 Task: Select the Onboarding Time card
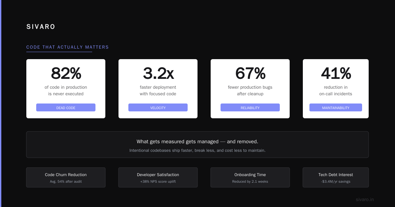click(x=250, y=177)
